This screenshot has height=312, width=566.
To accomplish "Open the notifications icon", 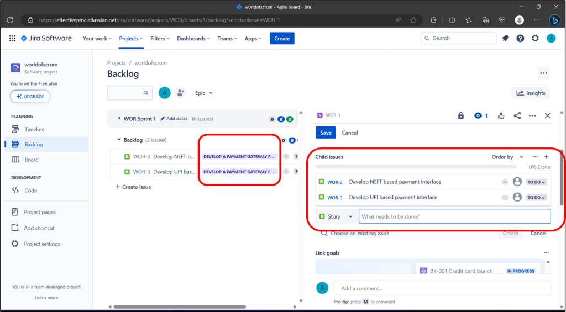I will (x=505, y=38).
